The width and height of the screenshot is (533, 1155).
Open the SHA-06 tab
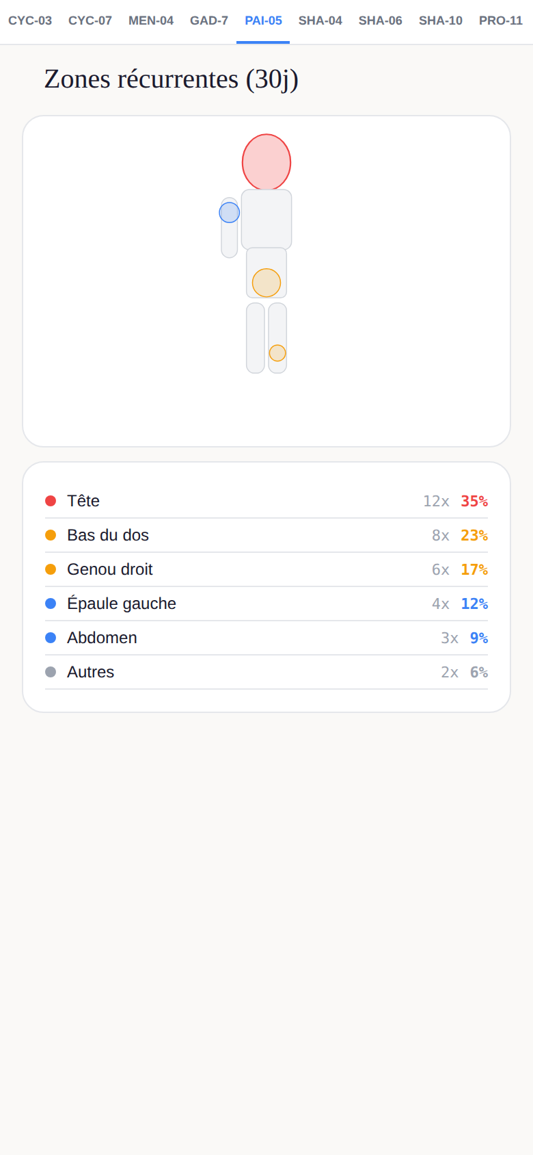click(x=381, y=21)
